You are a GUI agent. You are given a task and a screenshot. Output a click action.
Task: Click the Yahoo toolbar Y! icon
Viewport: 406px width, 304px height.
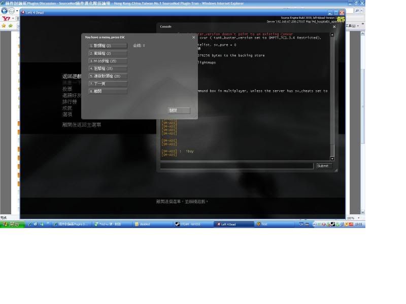(x=6, y=19)
